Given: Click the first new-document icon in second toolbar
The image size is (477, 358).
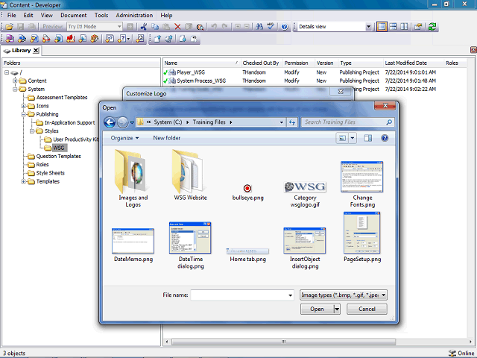Looking at the screenshot, I should tap(10, 39).
